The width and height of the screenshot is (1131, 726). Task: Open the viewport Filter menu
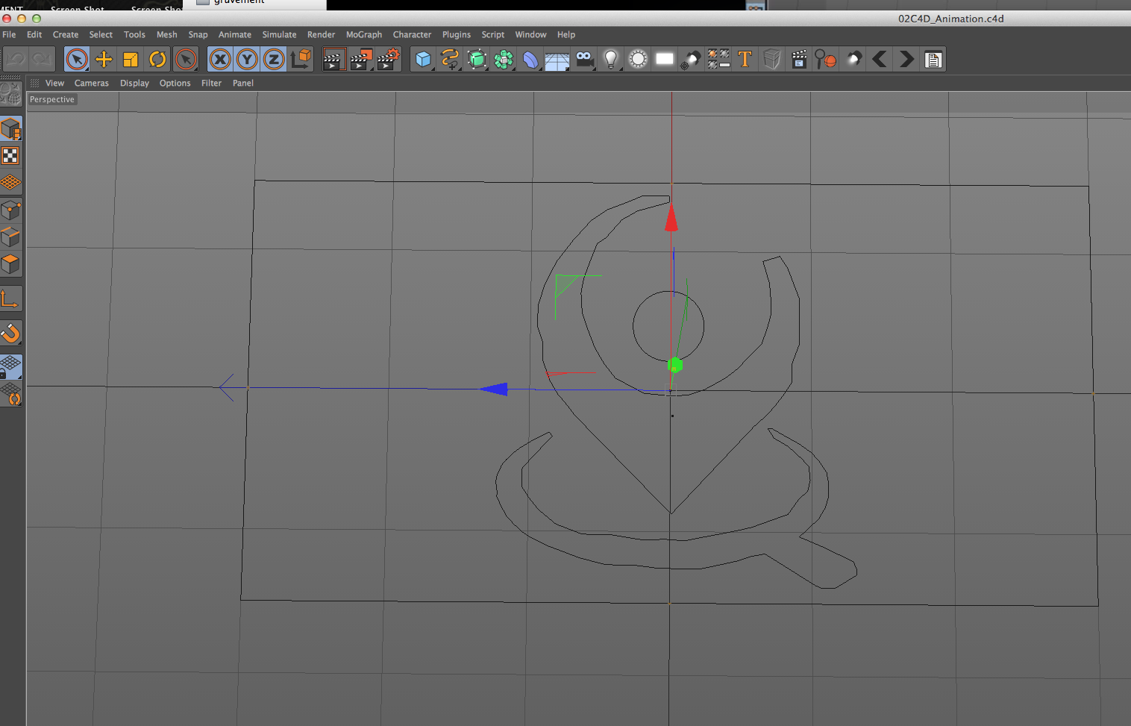pyautogui.click(x=211, y=83)
